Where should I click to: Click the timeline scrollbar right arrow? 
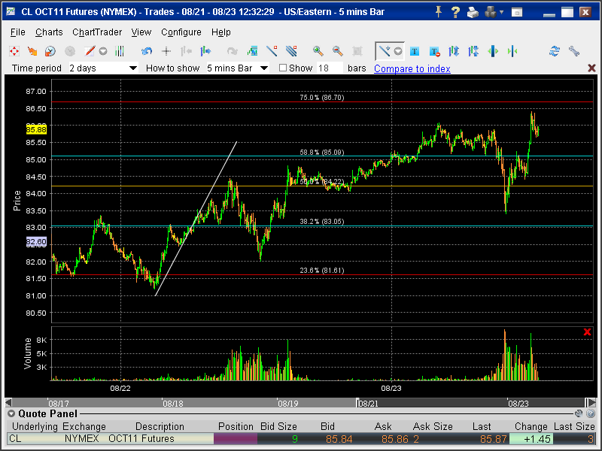coord(591,403)
